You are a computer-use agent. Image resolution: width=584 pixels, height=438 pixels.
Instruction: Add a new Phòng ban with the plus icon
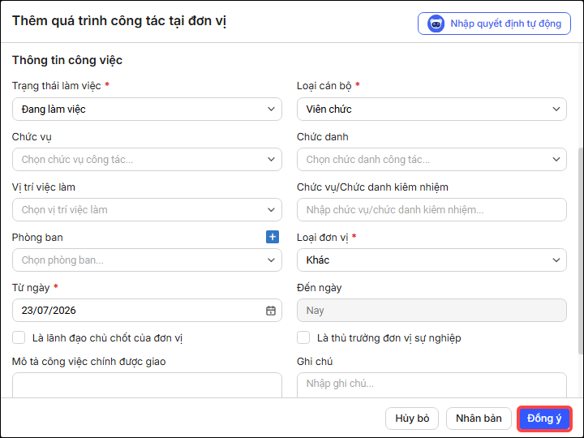click(273, 237)
